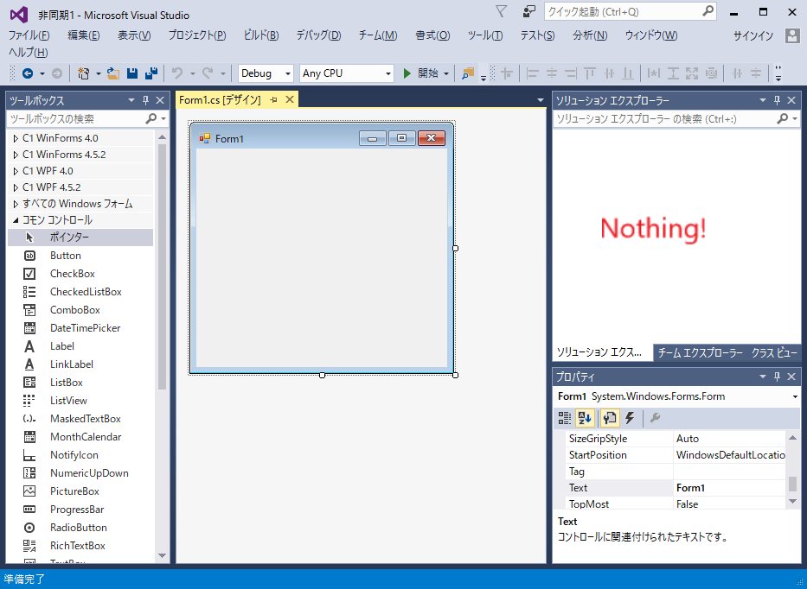Select the NotifyIcon control in the toolbox
Image resolution: width=807 pixels, height=589 pixels.
pos(80,455)
